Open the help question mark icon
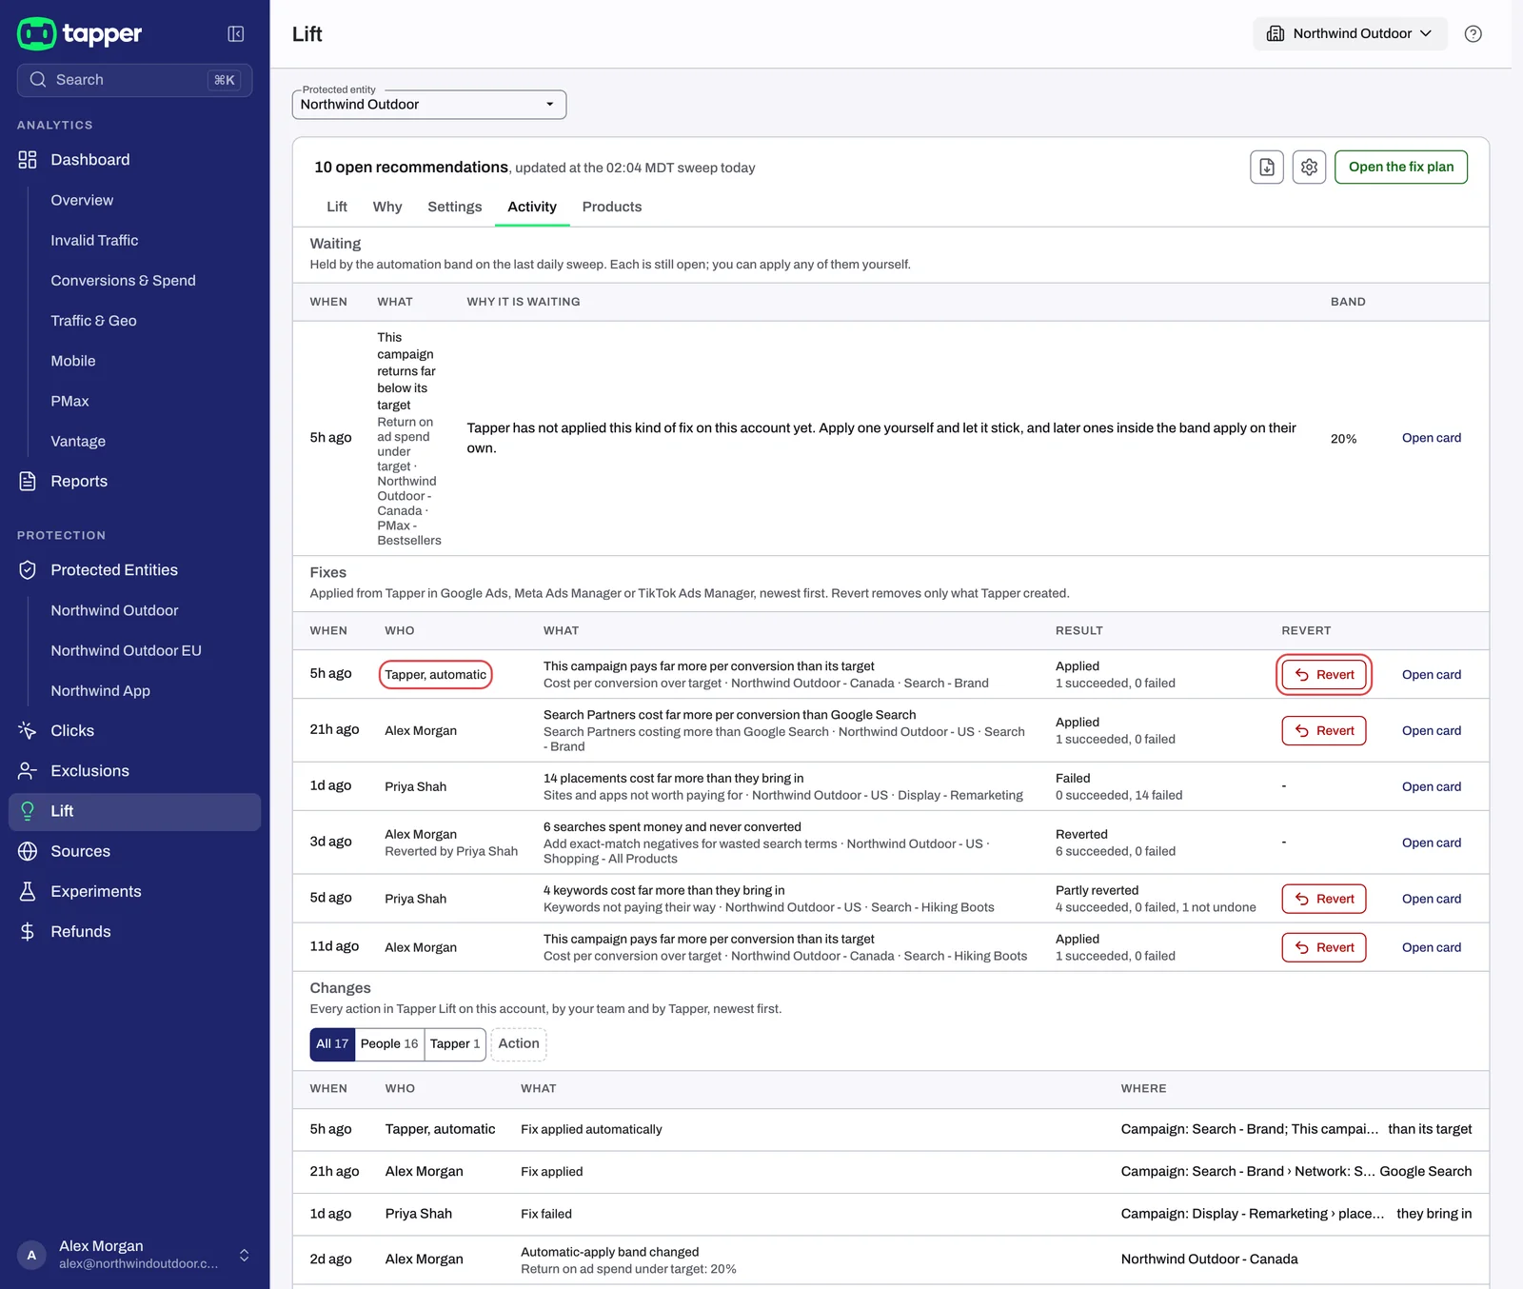The width and height of the screenshot is (1523, 1289). 1473,34
